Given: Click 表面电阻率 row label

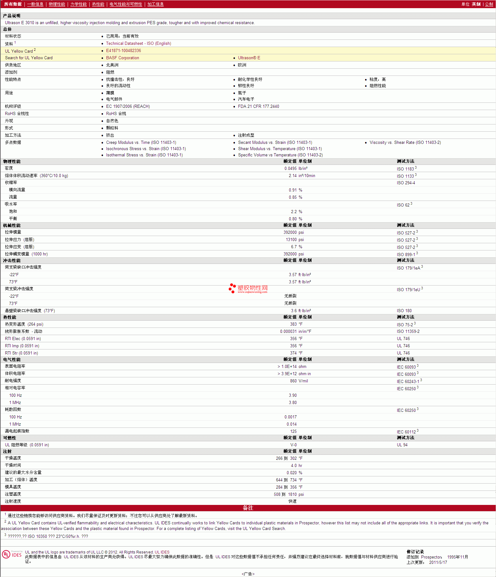Looking at the screenshot, I should [x=15, y=366].
